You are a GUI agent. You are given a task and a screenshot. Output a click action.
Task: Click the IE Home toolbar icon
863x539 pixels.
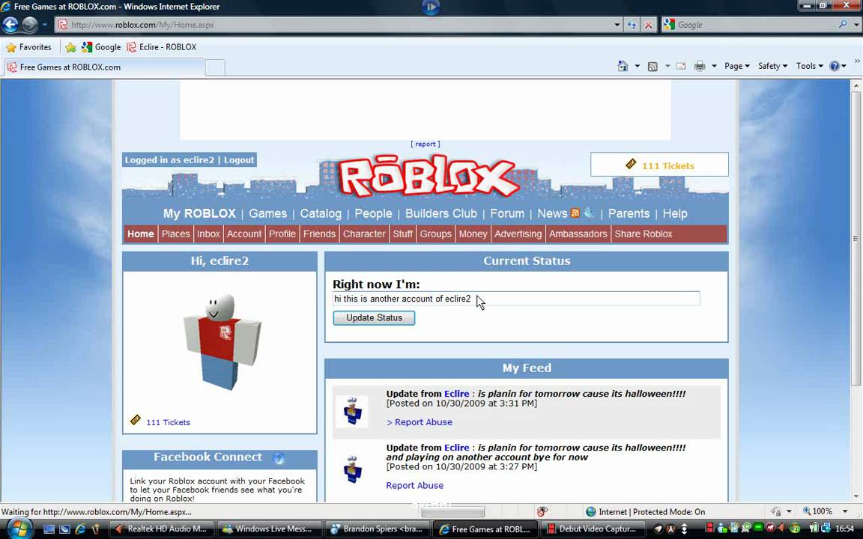click(623, 66)
